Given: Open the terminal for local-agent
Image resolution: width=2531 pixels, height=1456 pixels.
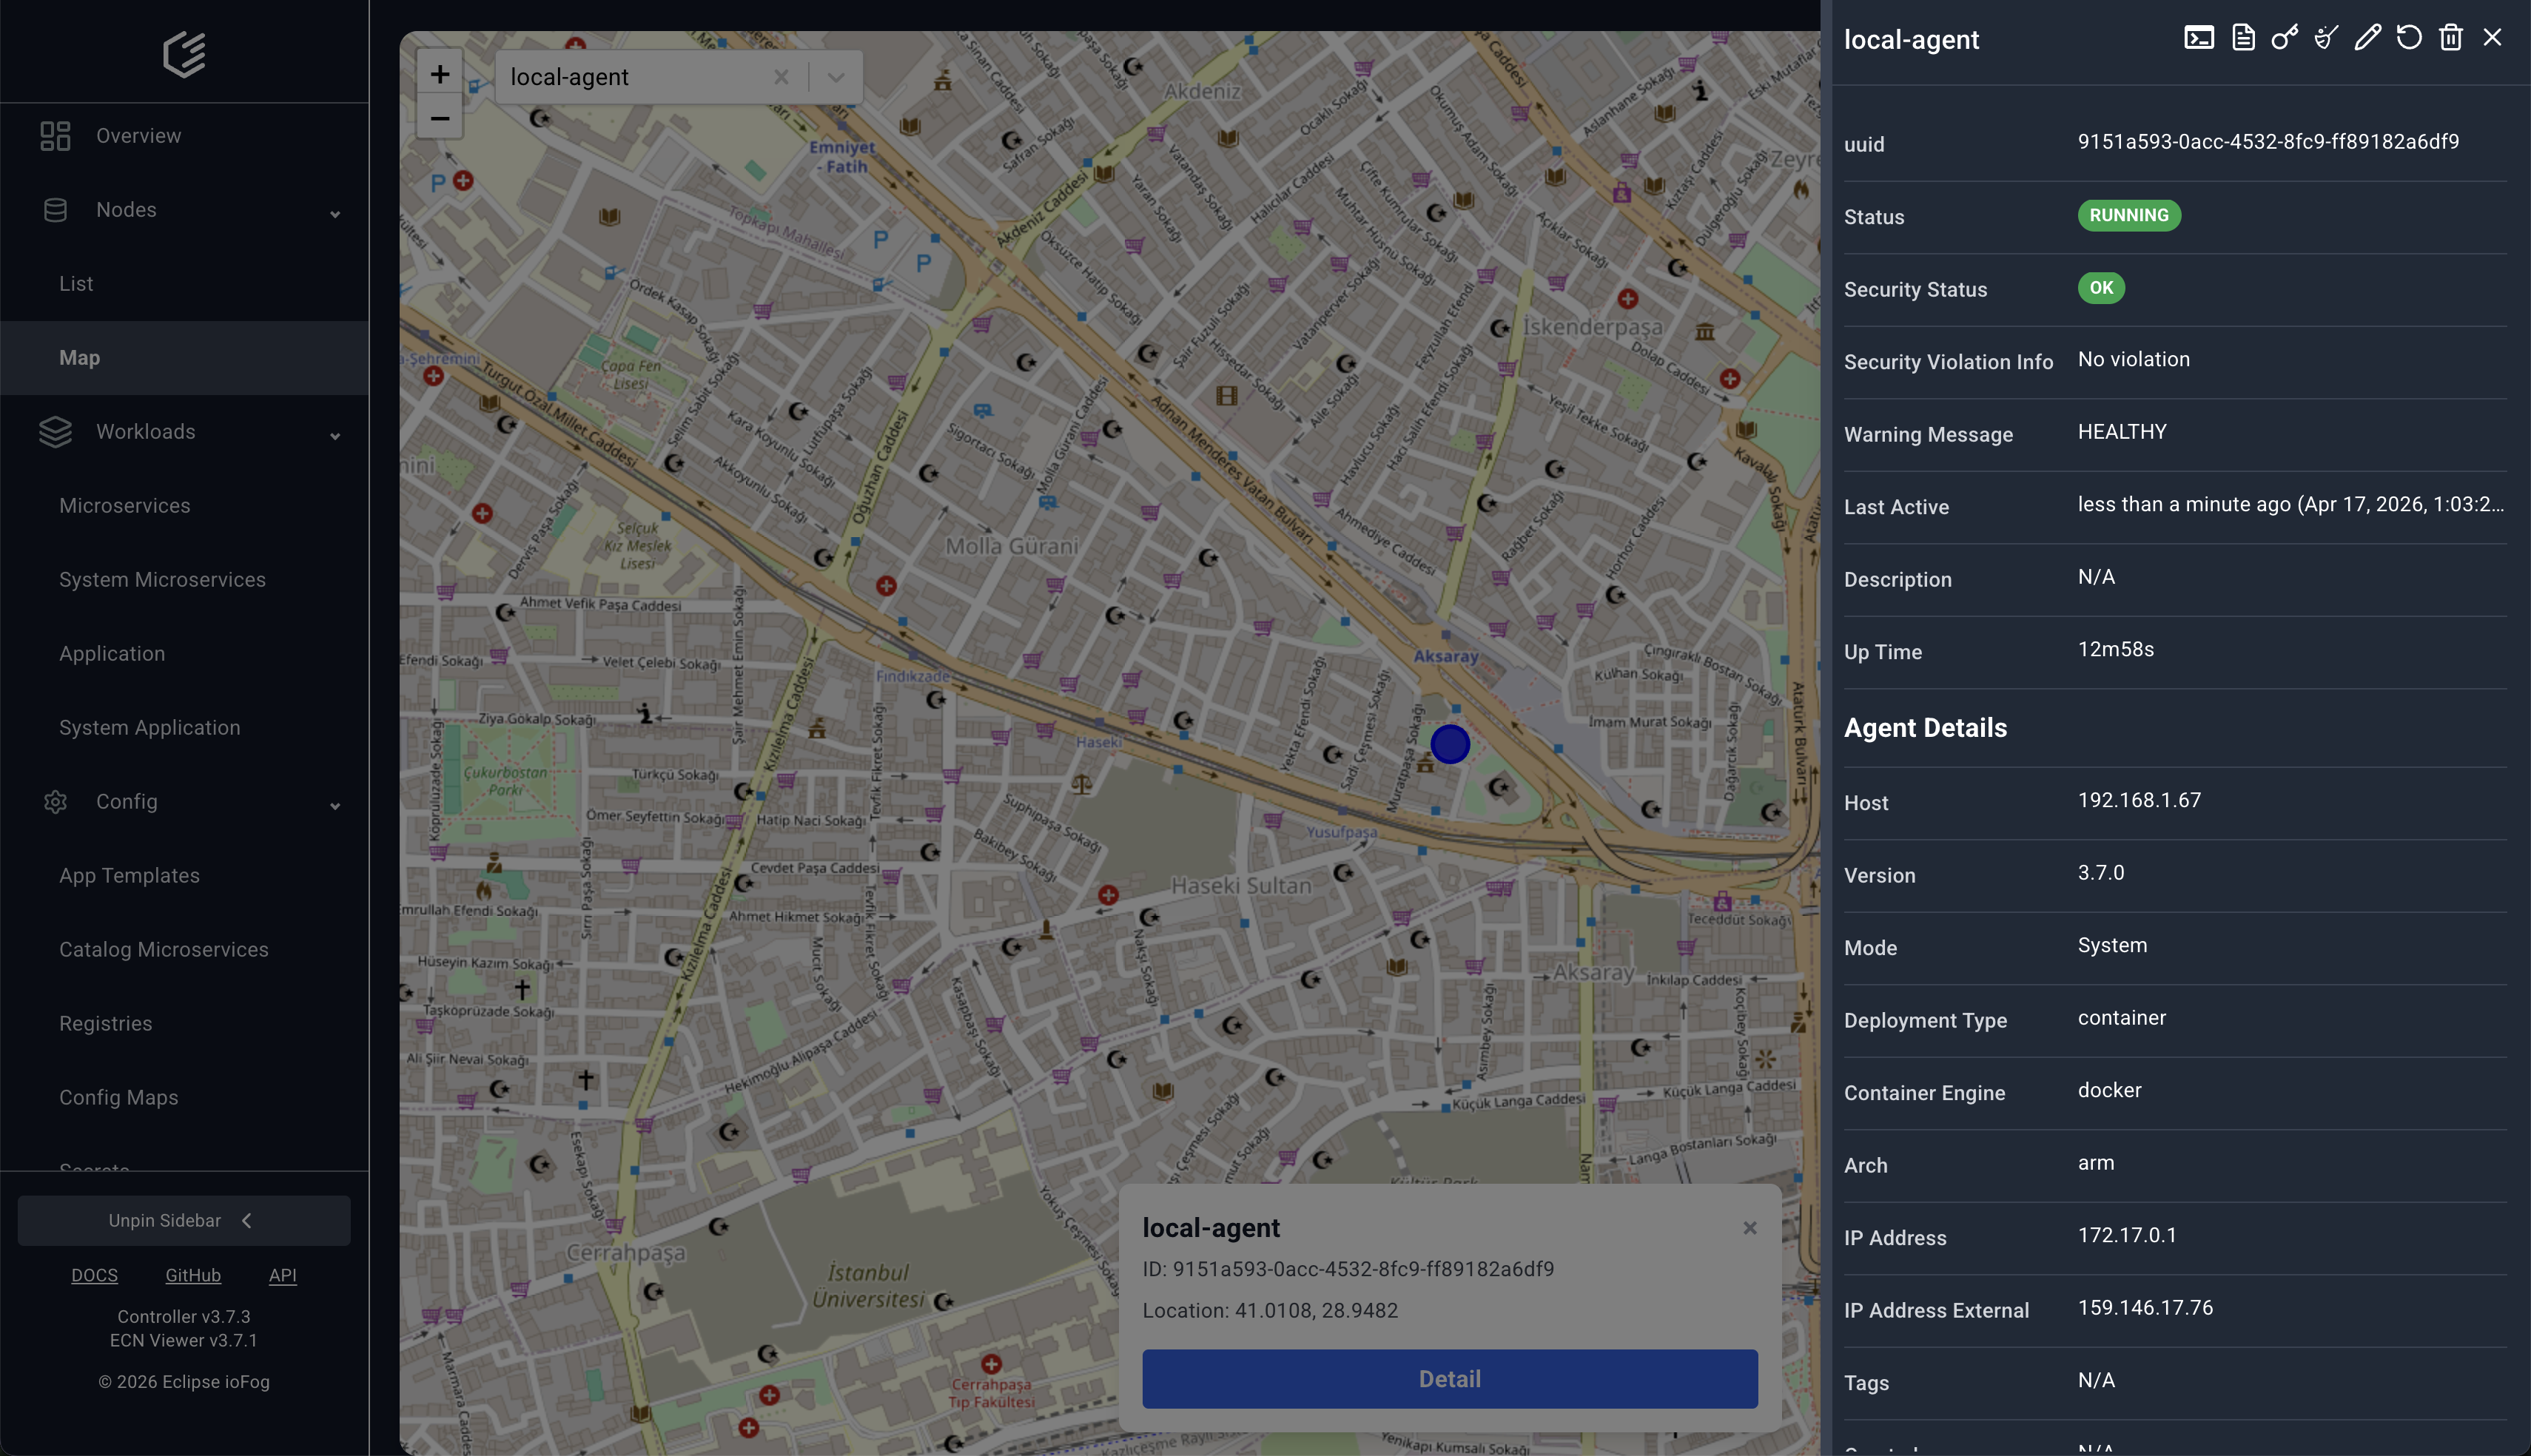Looking at the screenshot, I should pyautogui.click(x=2199, y=37).
